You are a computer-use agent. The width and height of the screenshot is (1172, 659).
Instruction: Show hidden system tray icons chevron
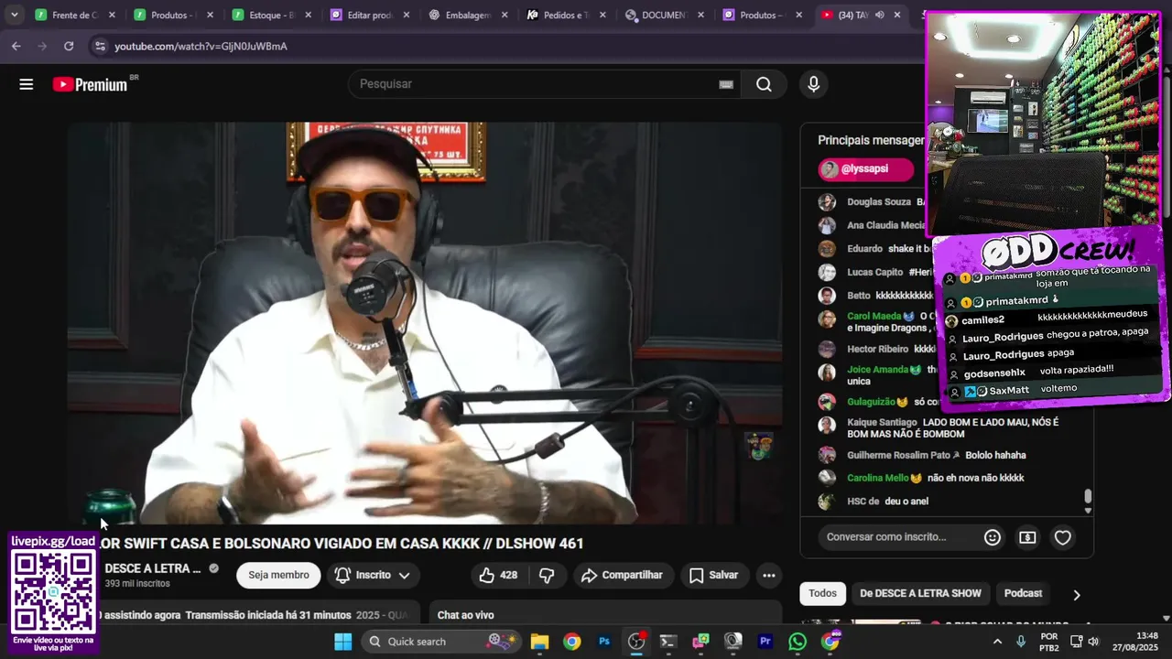[997, 642]
